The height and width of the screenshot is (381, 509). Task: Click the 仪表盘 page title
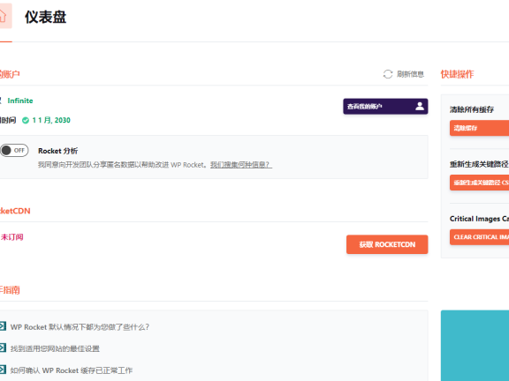pyautogui.click(x=46, y=17)
